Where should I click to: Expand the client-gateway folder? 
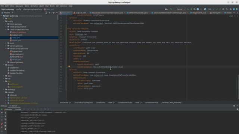(x=6, y=24)
